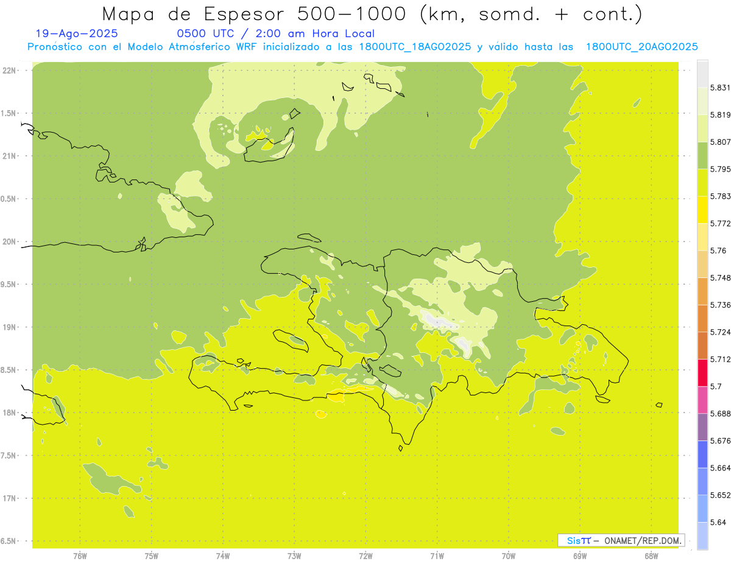Click the yellow legend swatch between 5.772 and 5.783

click(x=702, y=209)
